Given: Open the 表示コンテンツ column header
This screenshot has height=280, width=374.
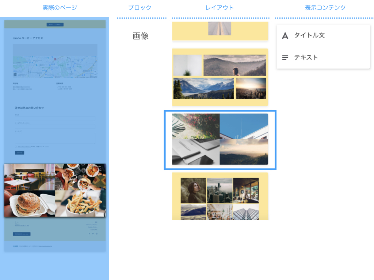Looking at the screenshot, I should (x=325, y=8).
